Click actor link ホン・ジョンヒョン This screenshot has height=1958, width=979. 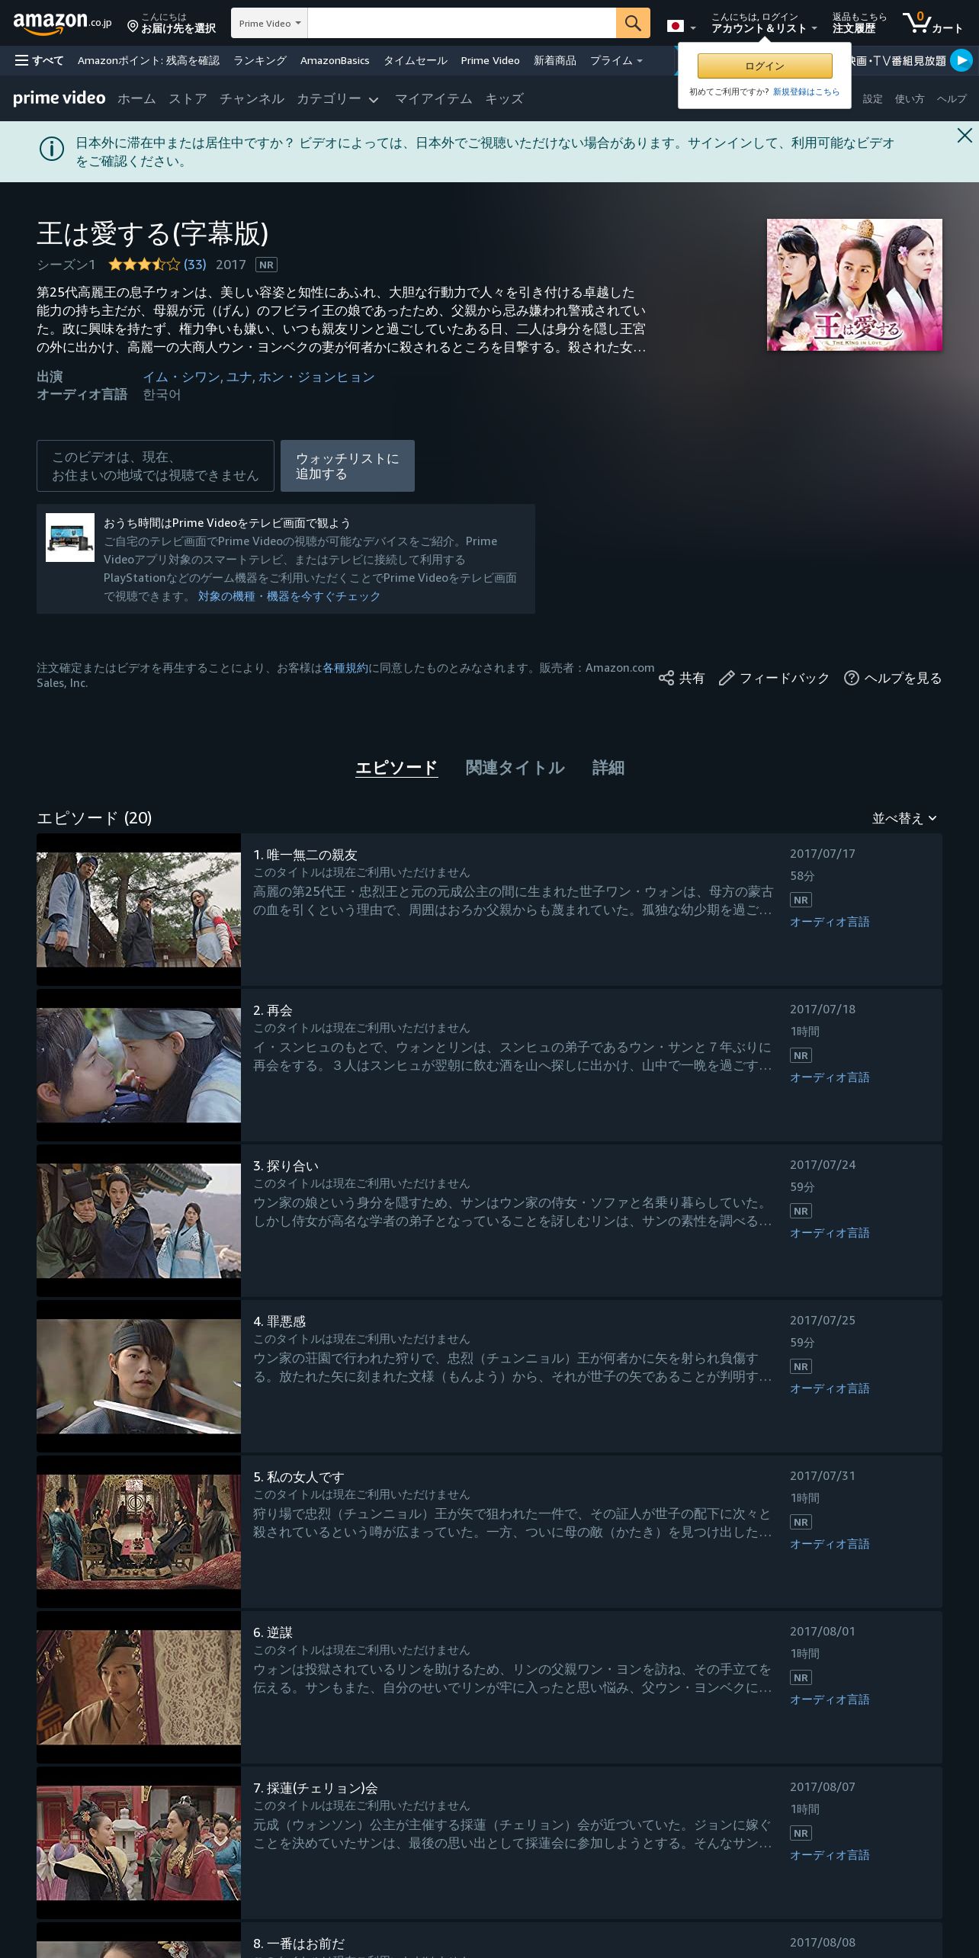pyautogui.click(x=316, y=377)
